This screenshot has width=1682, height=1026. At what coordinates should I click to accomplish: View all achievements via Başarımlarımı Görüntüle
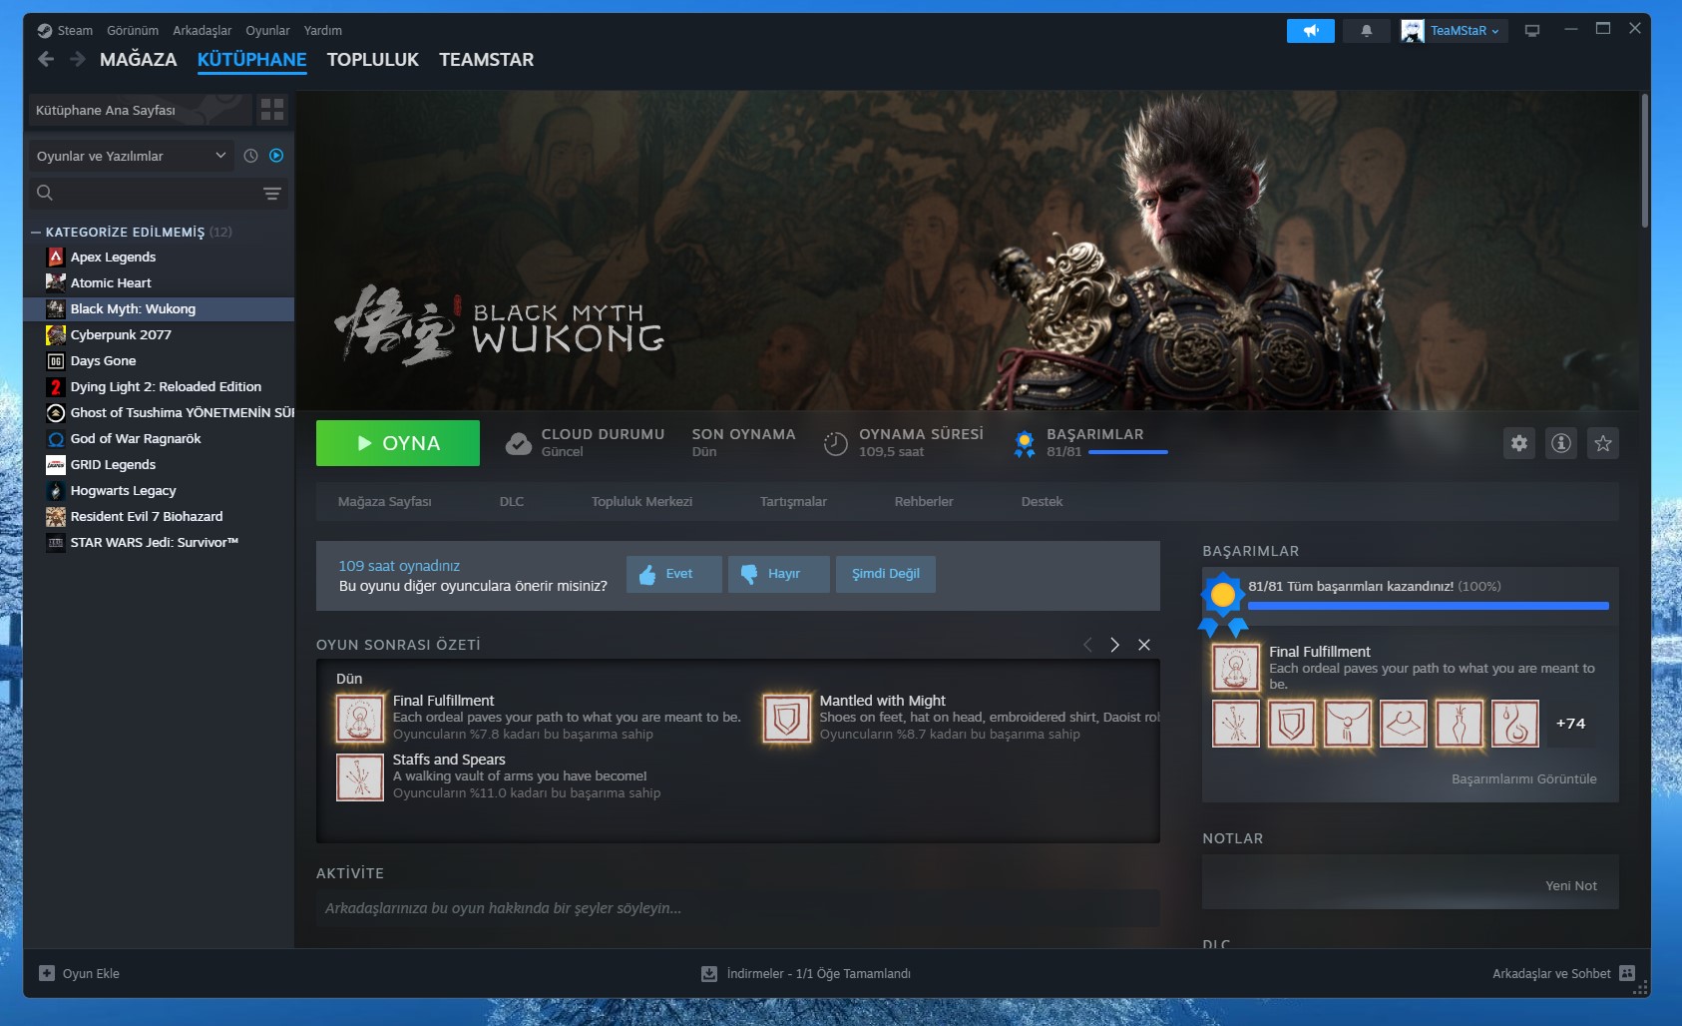[x=1523, y=778]
